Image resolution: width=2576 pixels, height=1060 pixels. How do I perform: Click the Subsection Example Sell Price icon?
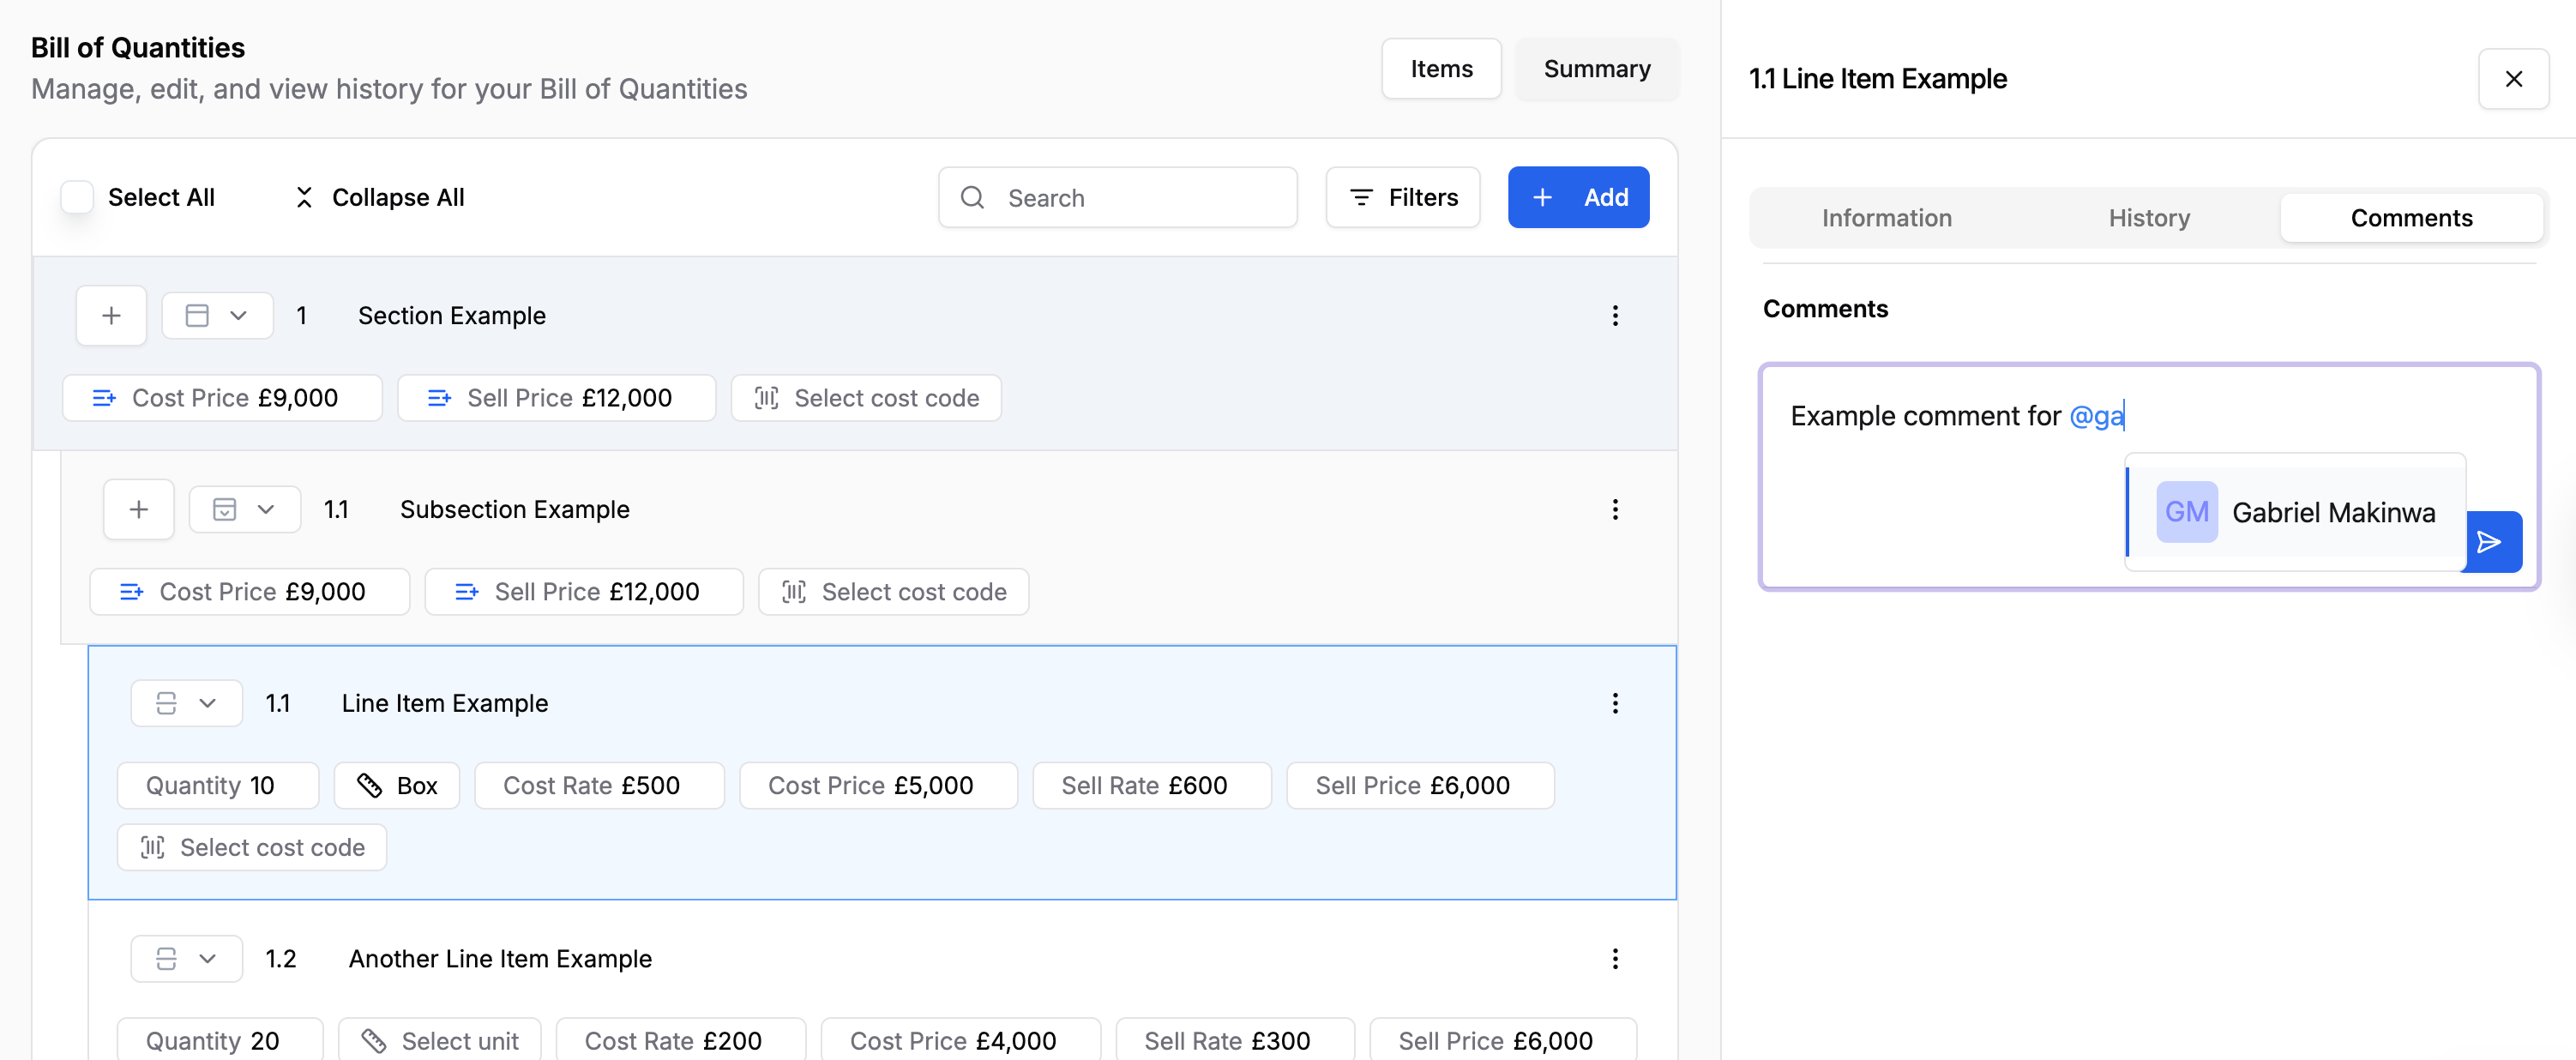point(466,592)
